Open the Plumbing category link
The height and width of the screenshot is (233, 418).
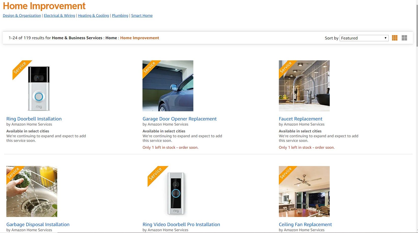[x=120, y=16]
